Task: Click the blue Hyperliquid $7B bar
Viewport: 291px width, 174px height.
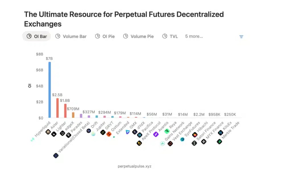Action: [49, 90]
